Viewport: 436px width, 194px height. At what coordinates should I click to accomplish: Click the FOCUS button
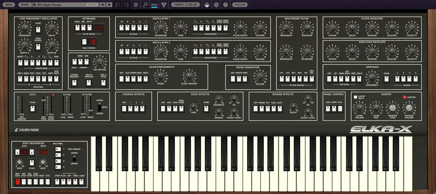click(239, 5)
